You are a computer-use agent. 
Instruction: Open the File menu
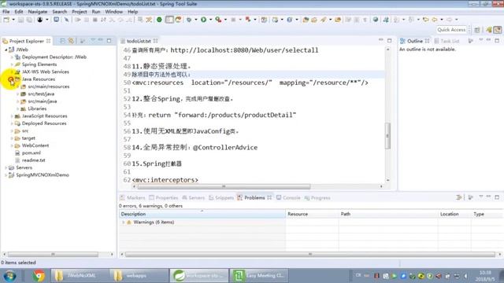tap(6, 12)
